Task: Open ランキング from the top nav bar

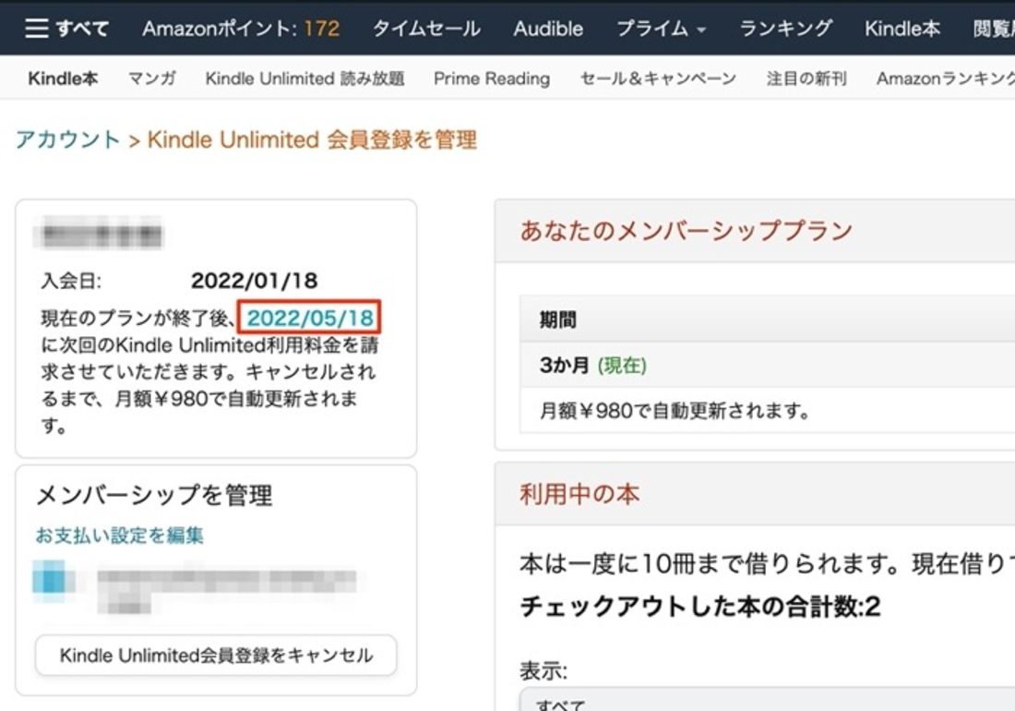Action: 785,29
